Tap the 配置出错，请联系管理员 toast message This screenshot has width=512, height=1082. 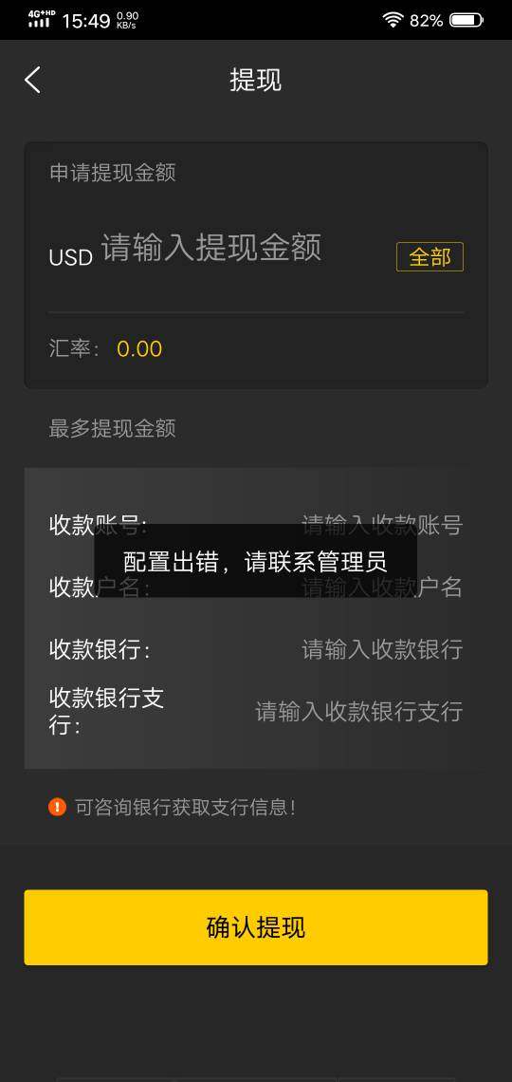click(256, 561)
